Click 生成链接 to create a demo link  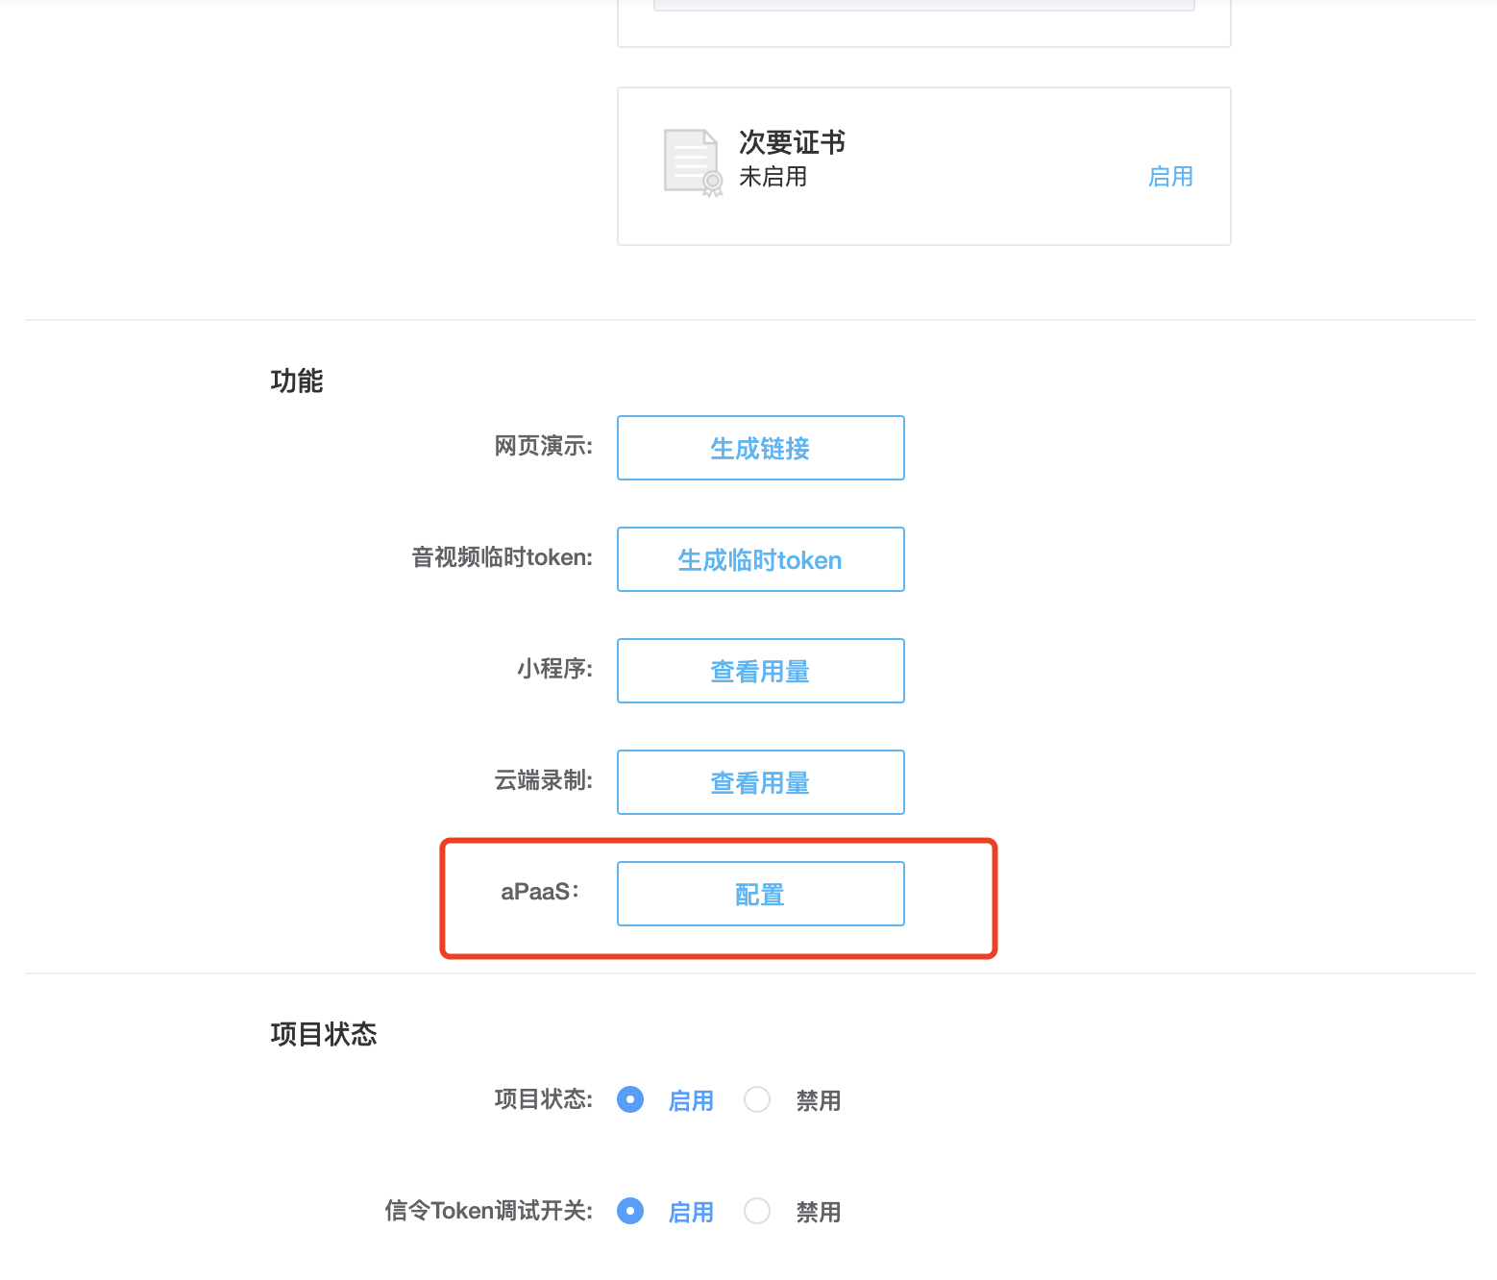[x=759, y=448]
